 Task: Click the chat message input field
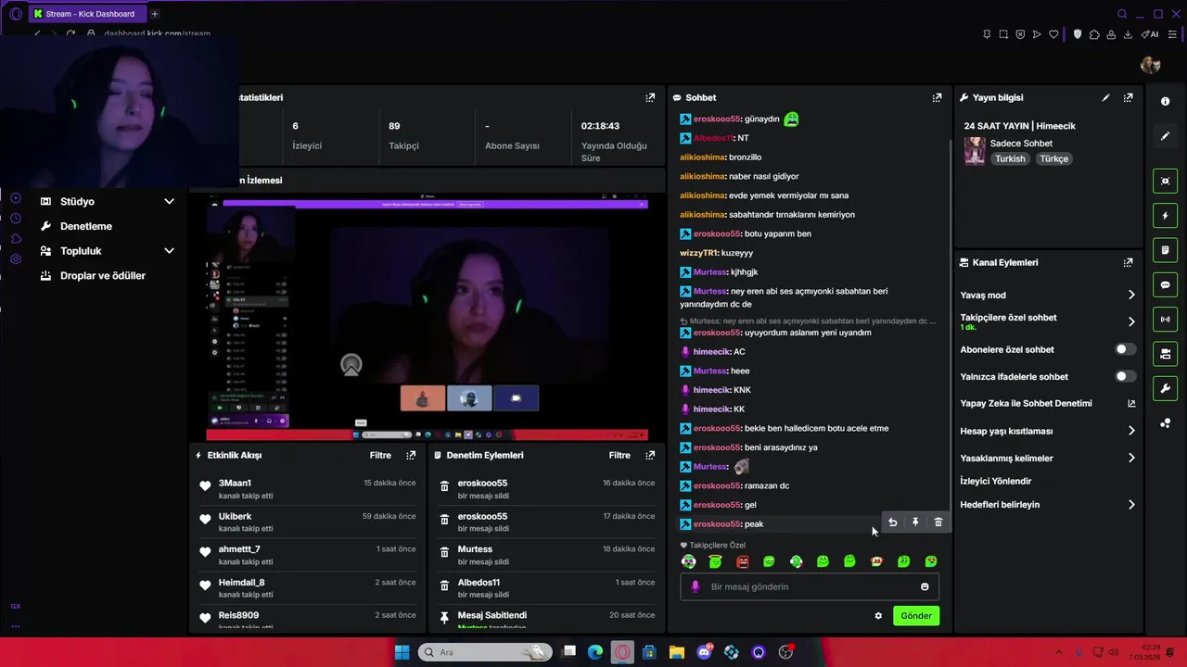tap(809, 586)
